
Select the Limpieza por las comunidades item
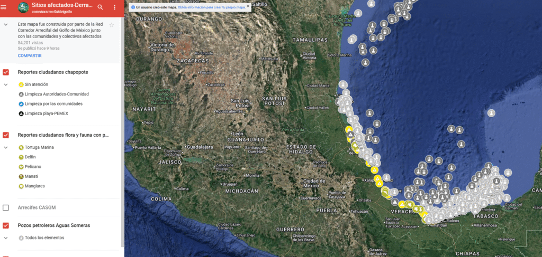click(50, 104)
